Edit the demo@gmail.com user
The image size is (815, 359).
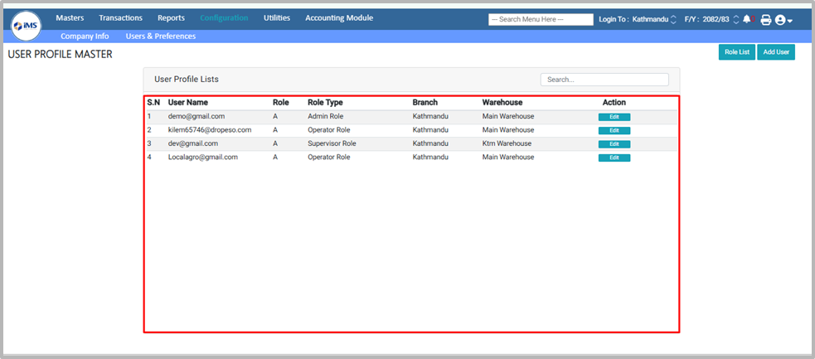pos(614,117)
